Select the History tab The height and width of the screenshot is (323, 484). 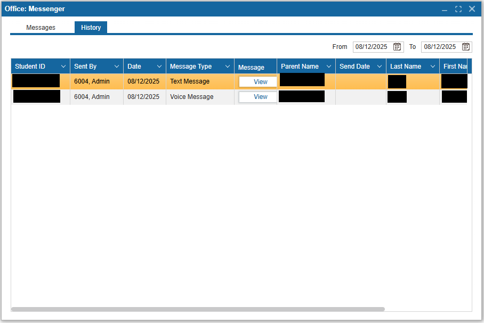tap(91, 28)
